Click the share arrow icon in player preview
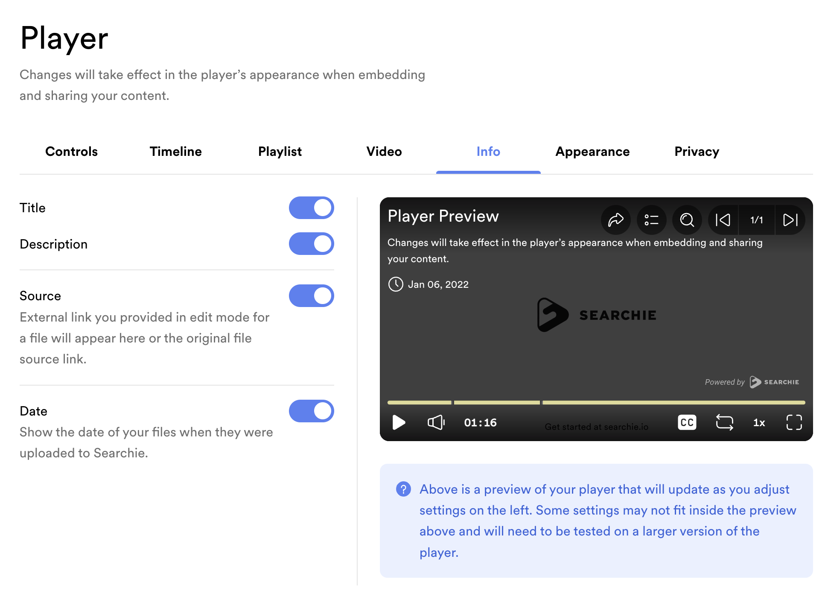This screenshot has height=591, width=828. point(615,220)
